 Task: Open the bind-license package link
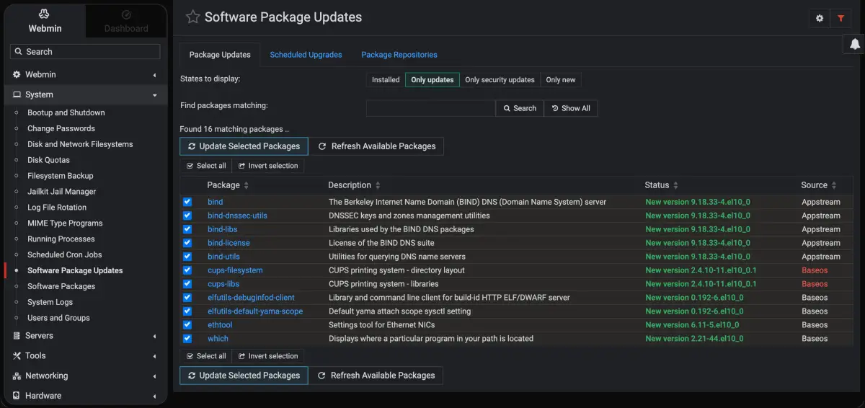(x=229, y=243)
